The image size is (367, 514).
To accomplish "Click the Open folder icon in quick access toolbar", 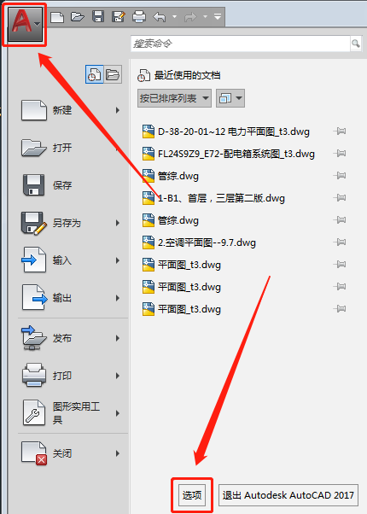I will [78, 16].
